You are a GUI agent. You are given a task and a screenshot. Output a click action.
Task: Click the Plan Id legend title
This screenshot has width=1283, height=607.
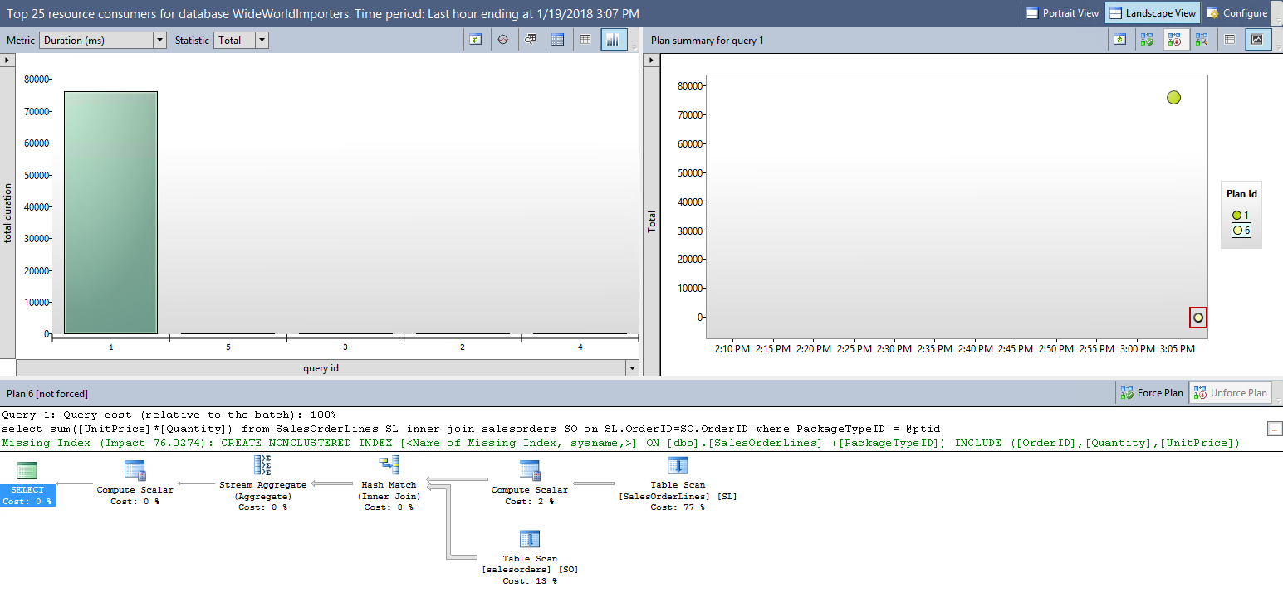pos(1241,194)
